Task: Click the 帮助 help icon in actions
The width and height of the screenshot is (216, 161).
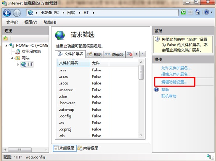Action: [156, 90]
